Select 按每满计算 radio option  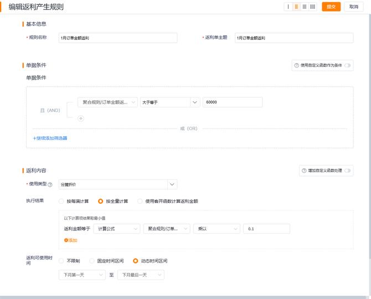(61, 201)
